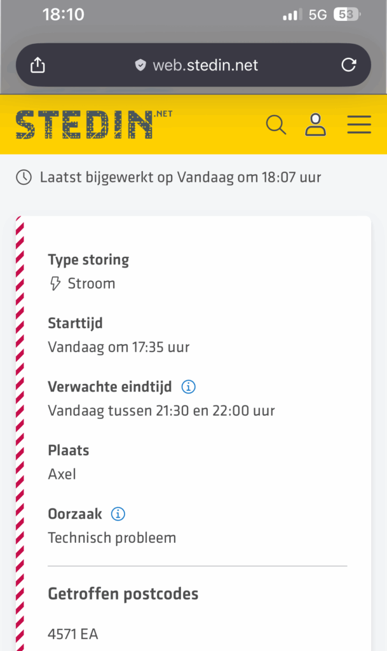Reload the page with refresh icon
Viewport: 387px width, 651px height.
[348, 65]
